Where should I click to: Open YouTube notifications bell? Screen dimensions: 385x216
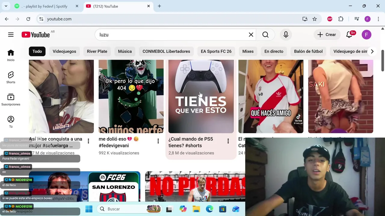click(349, 35)
